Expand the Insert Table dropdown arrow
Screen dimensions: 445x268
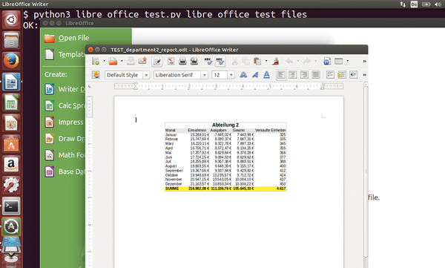click(x=347, y=61)
